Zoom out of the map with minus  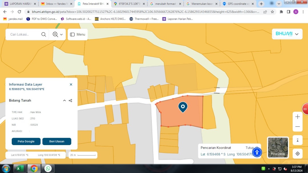(297, 127)
